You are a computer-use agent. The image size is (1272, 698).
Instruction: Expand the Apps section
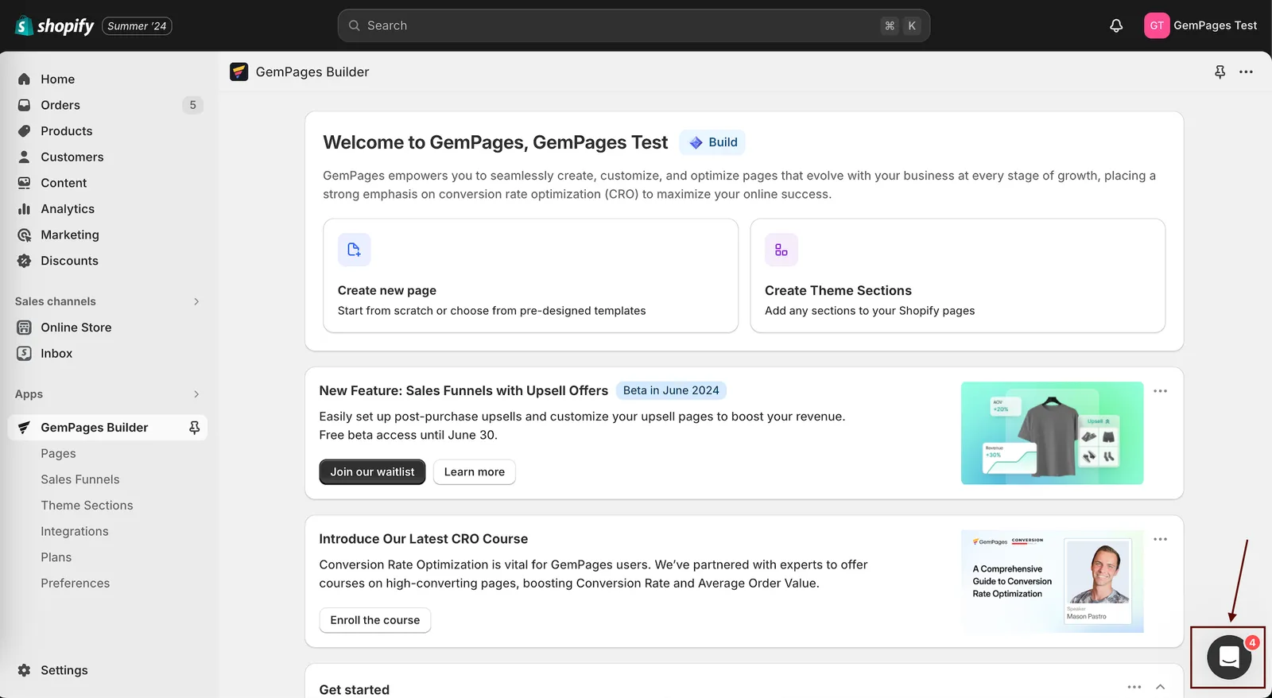click(196, 394)
